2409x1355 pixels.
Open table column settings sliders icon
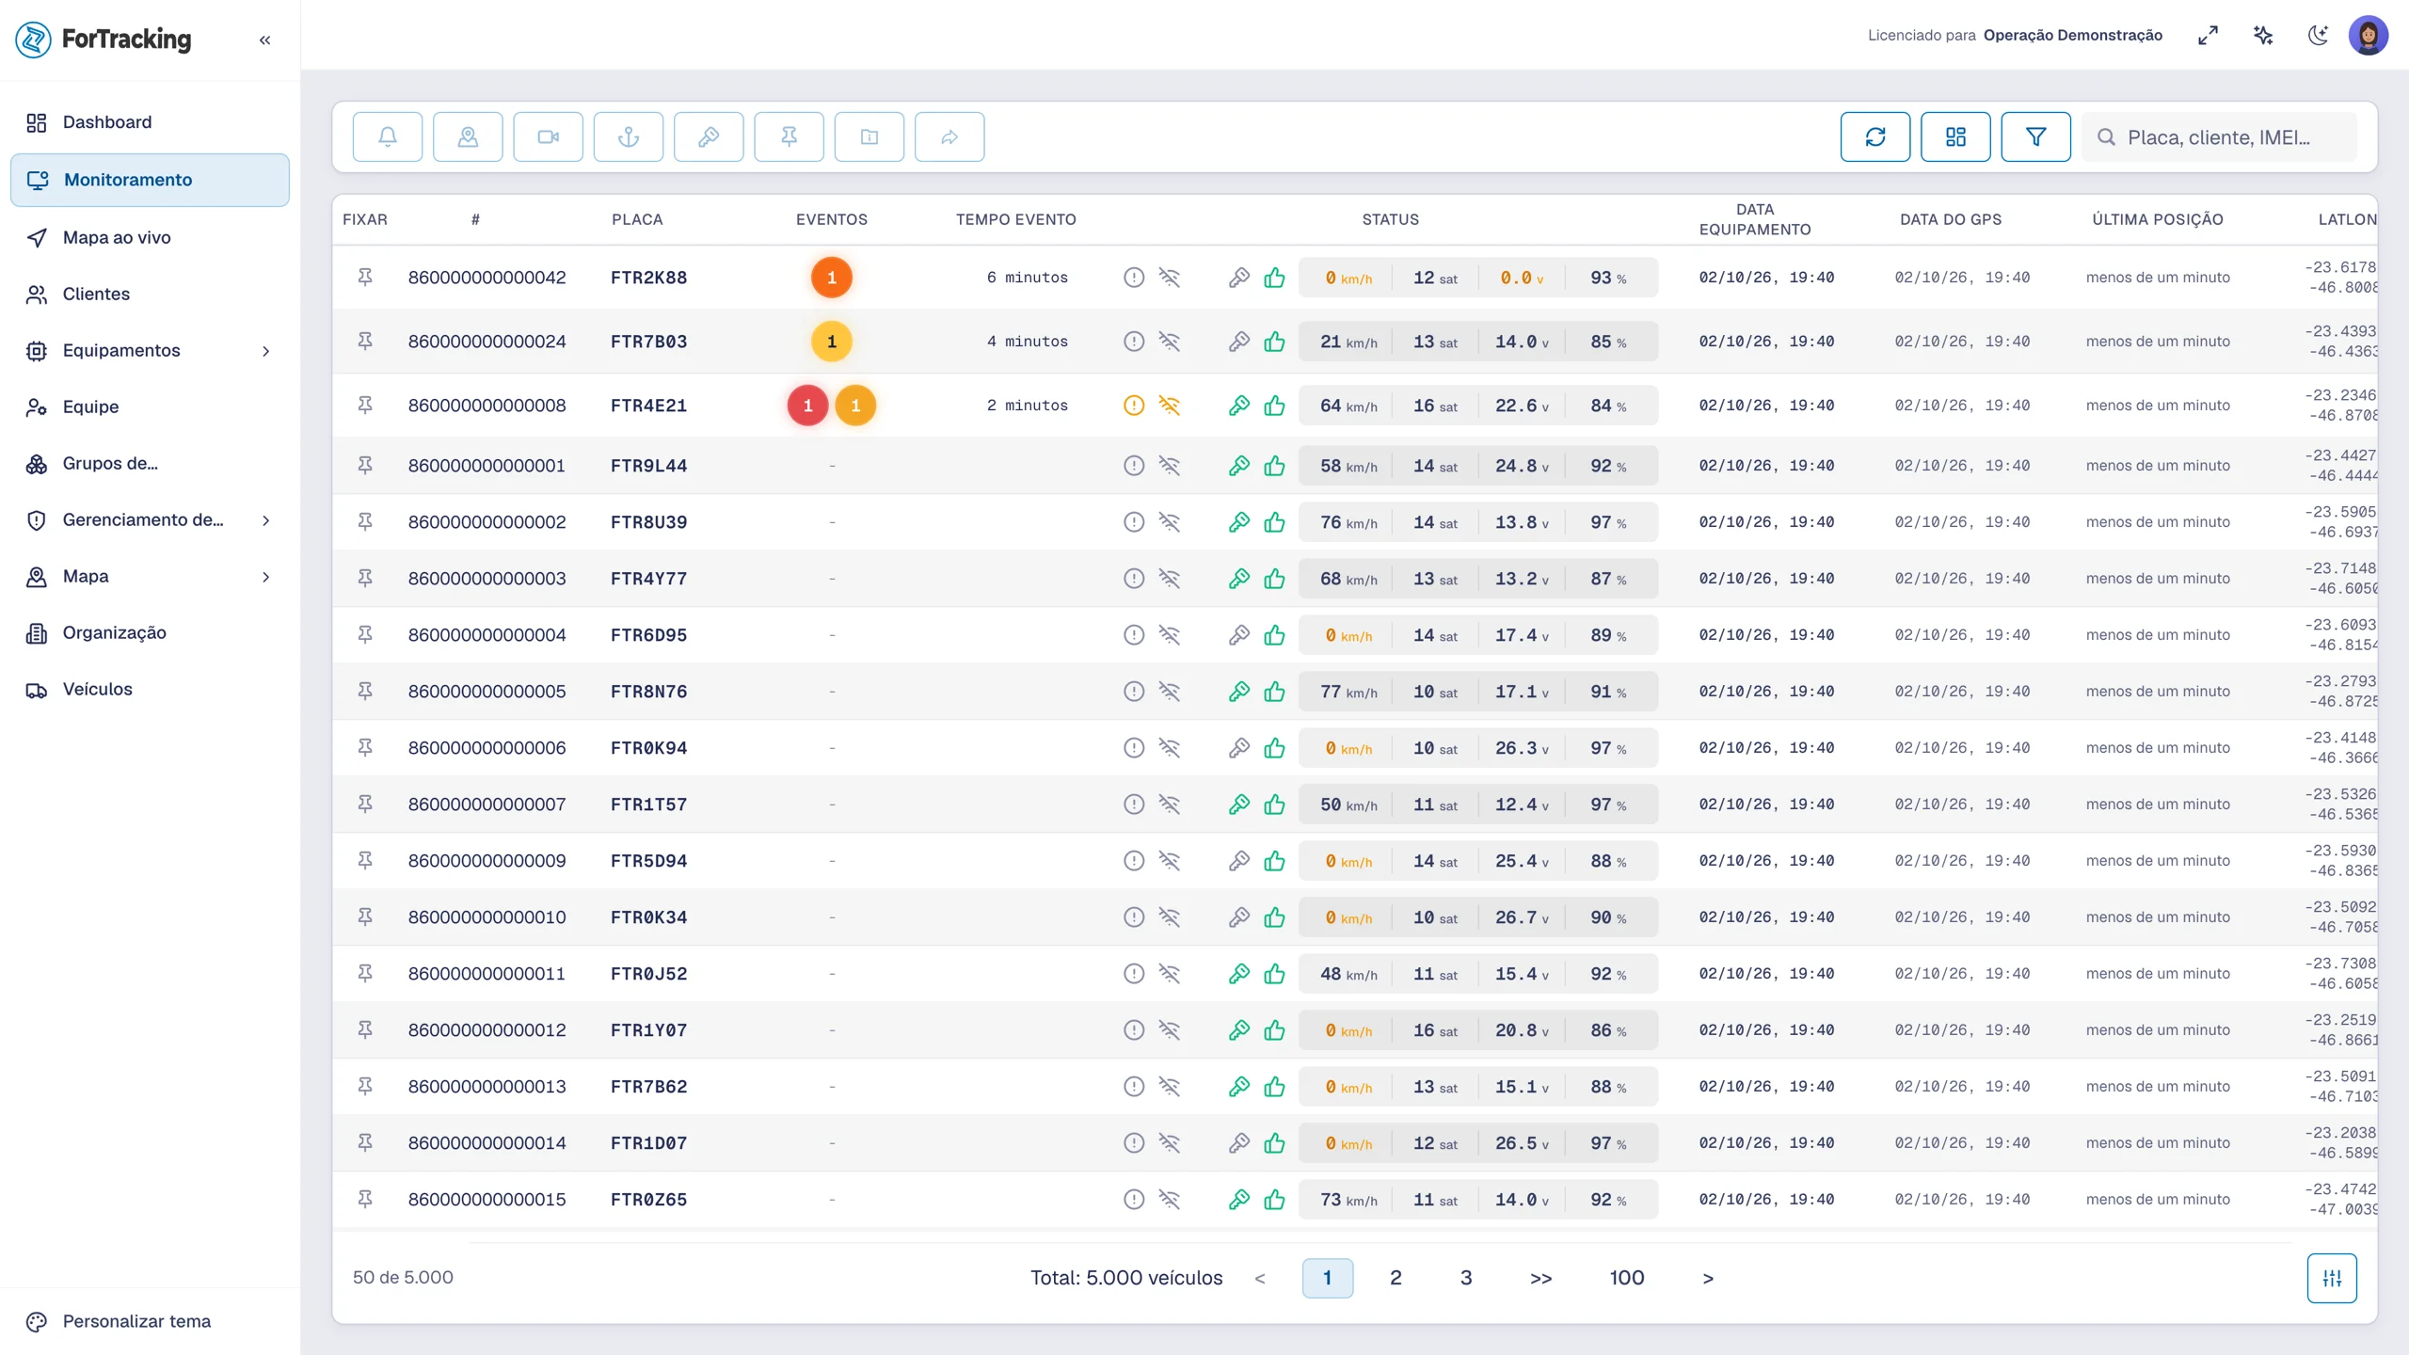2332,1278
